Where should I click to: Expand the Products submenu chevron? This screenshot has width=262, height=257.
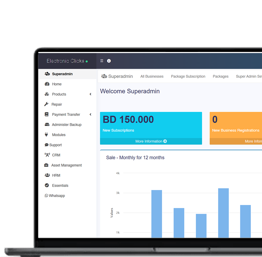point(90,94)
